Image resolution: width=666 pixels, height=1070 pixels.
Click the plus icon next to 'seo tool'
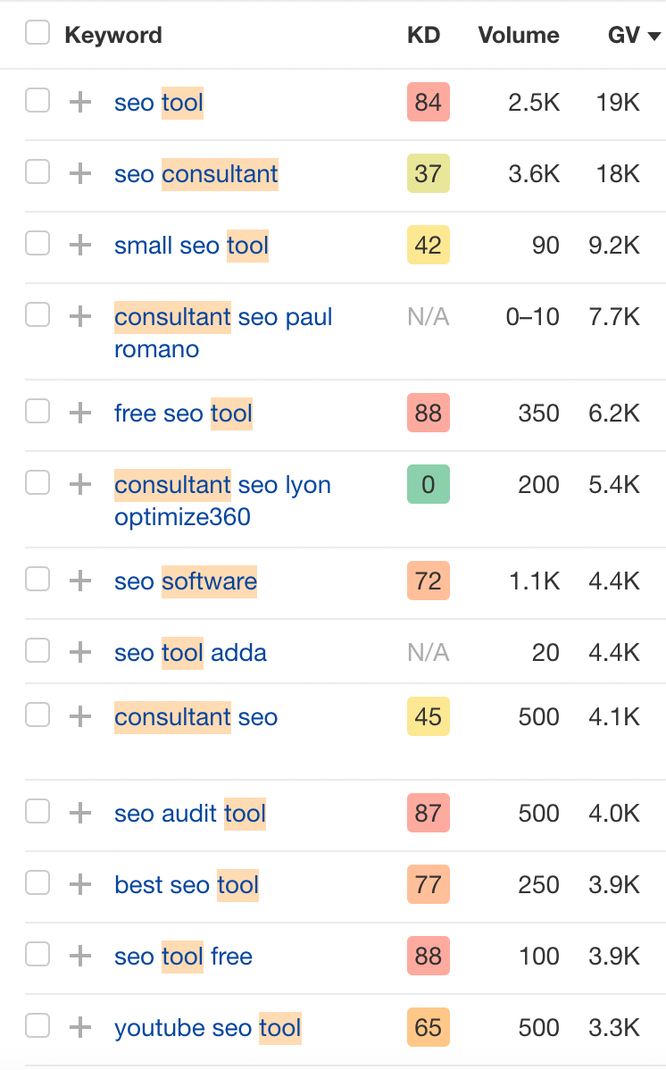tap(79, 101)
